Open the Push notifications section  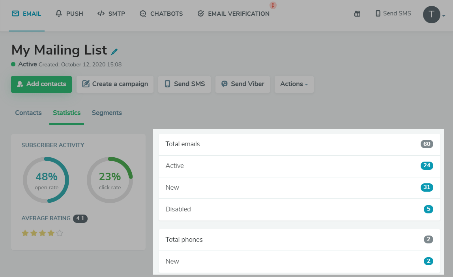(69, 14)
